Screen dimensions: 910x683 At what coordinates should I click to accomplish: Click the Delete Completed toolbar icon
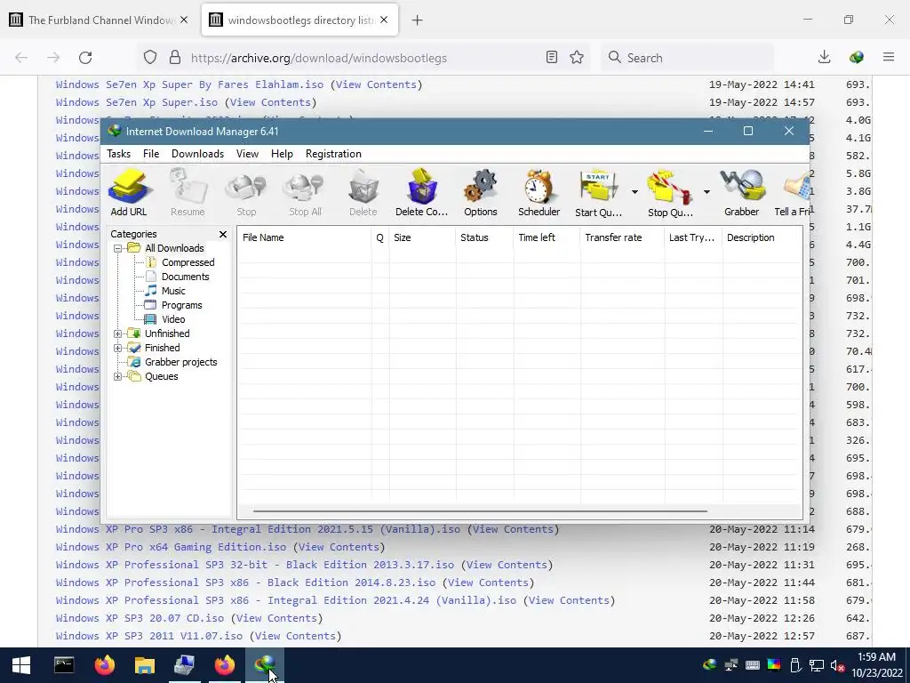point(422,192)
